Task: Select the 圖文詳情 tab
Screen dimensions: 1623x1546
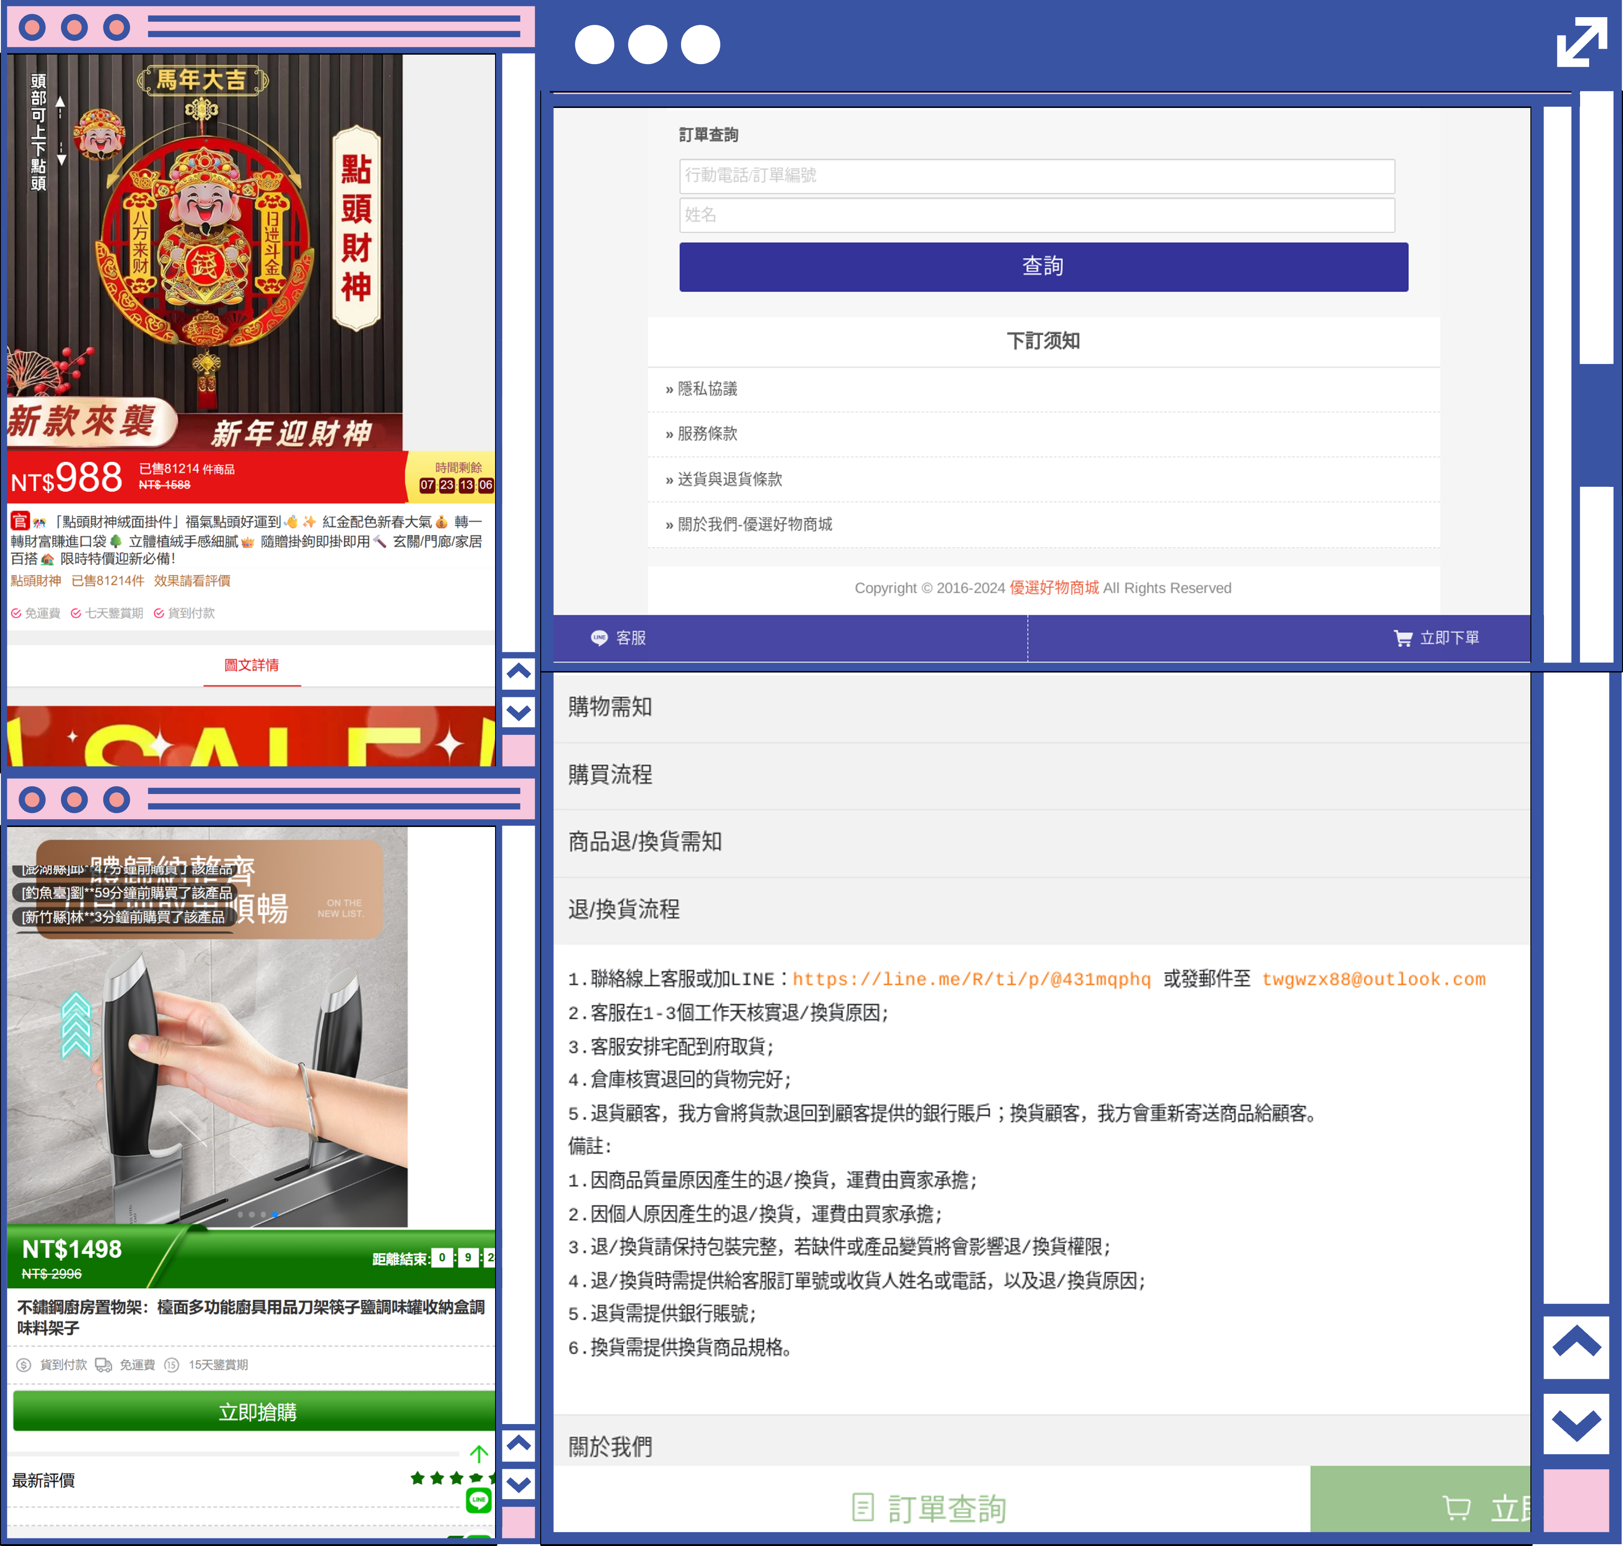Action: coord(252,665)
